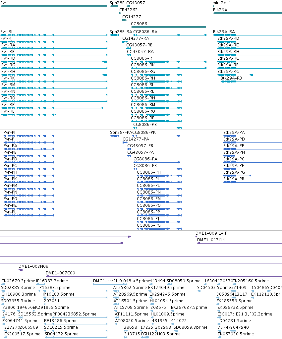Select the CK02679.3prime EST label
The image size is (282, 339).
18,281
